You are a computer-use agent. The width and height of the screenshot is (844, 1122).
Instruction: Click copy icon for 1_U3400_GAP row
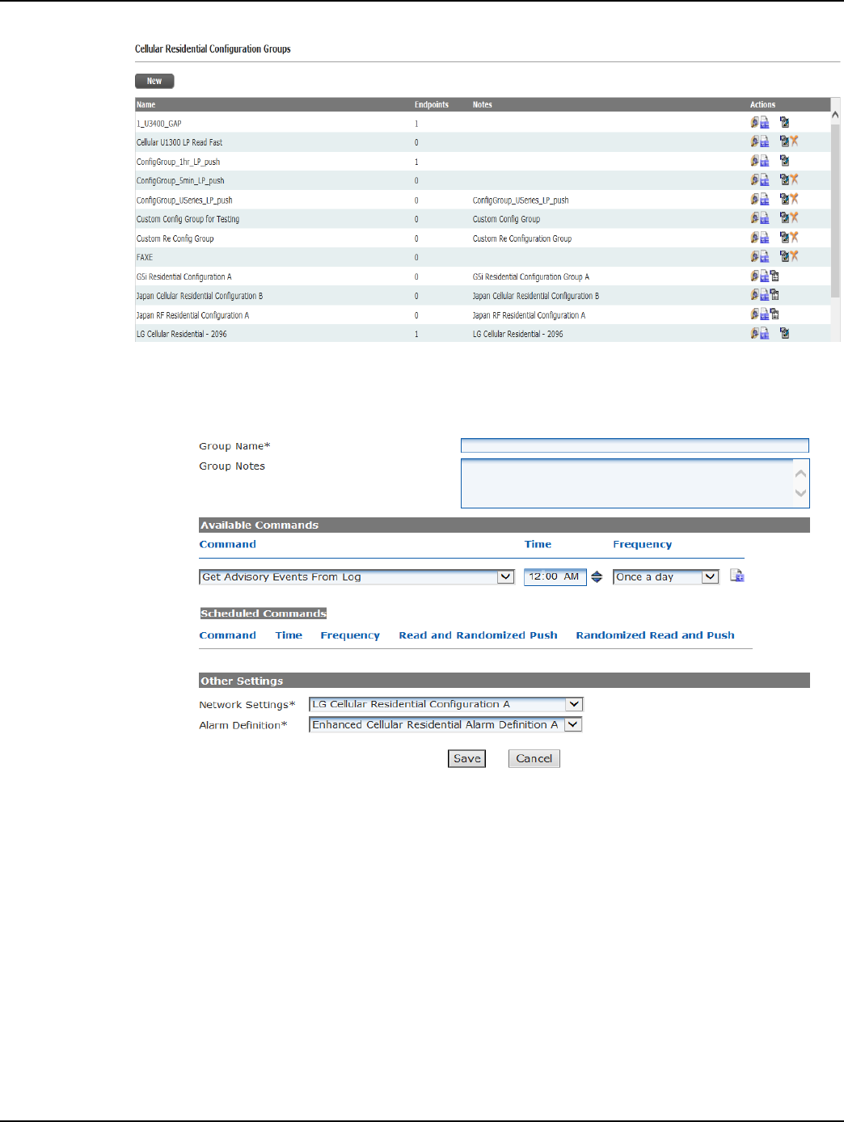coord(765,123)
